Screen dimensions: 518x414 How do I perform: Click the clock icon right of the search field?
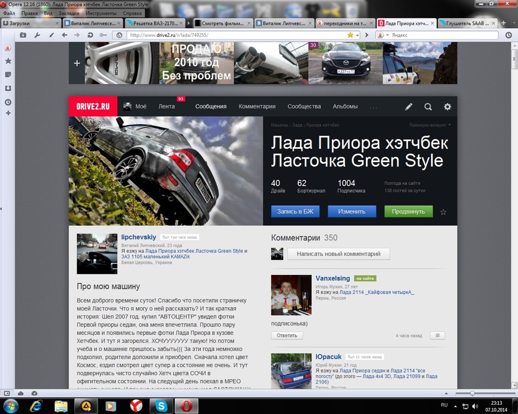tap(508, 35)
